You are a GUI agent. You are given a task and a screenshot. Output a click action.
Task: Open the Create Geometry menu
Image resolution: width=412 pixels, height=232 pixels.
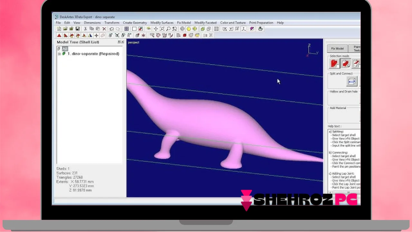[135, 23]
